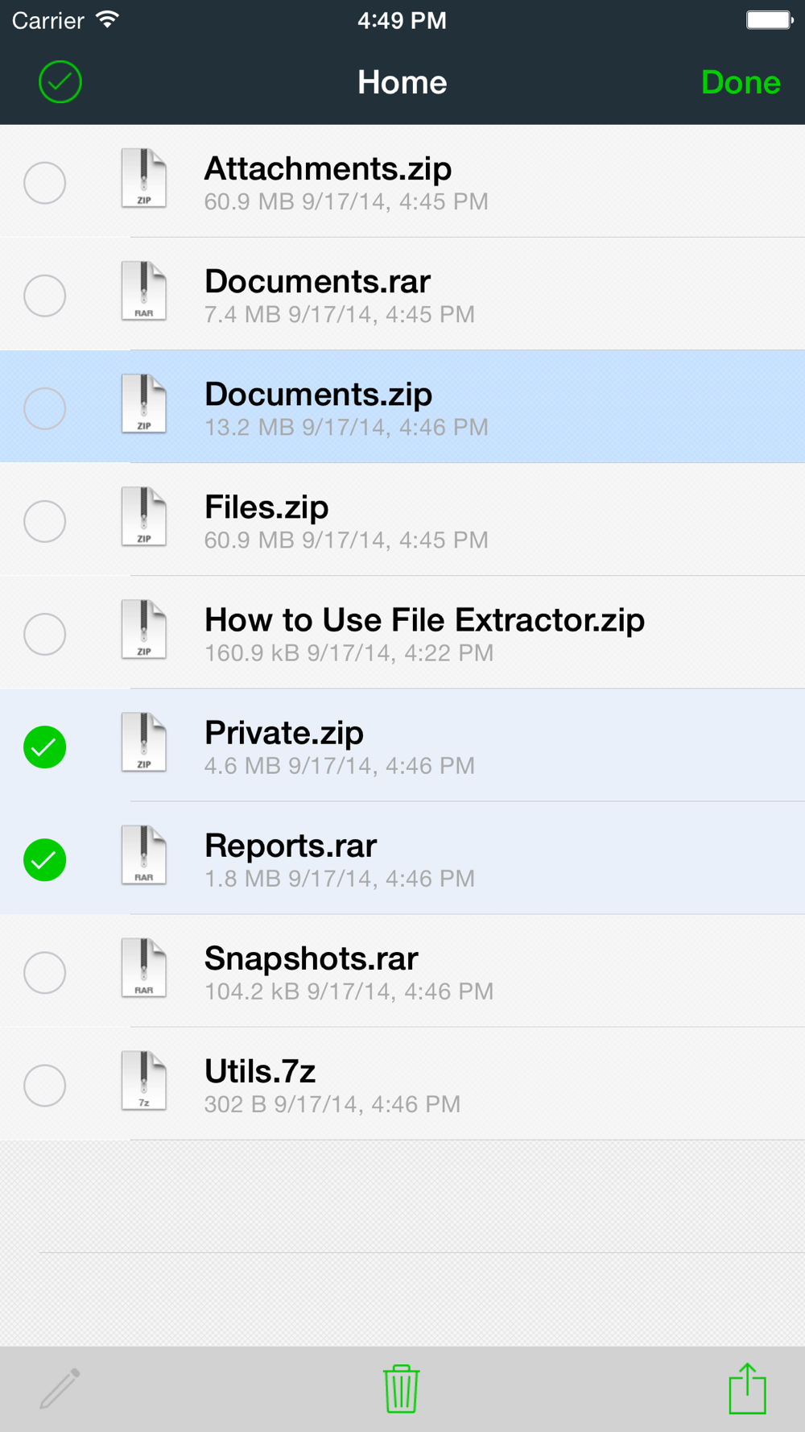Tap the Documents.rar file name
Screen dimensions: 805x1432
[x=317, y=282]
